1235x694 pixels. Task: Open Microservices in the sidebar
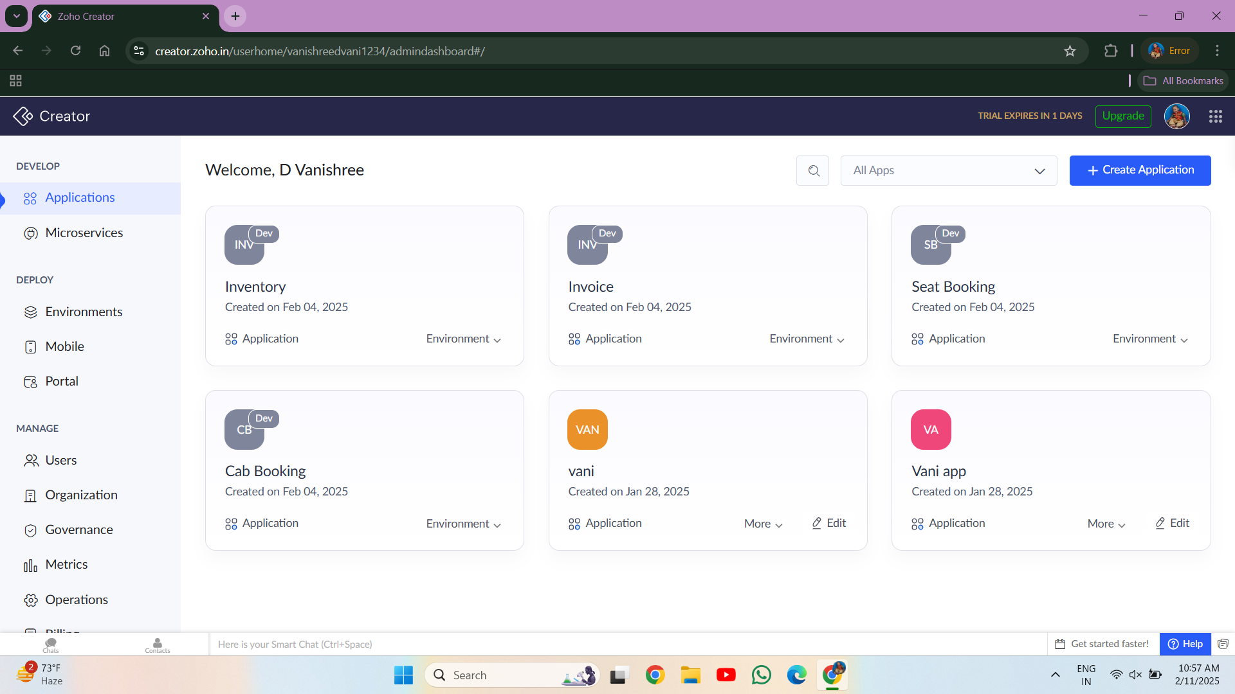coord(84,233)
